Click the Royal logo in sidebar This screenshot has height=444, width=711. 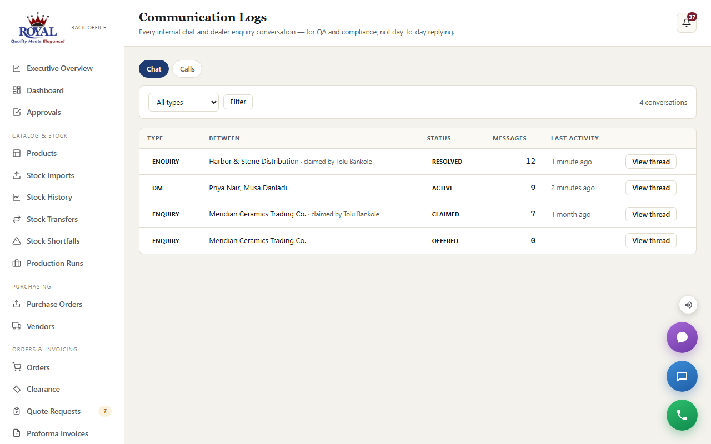tap(38, 28)
